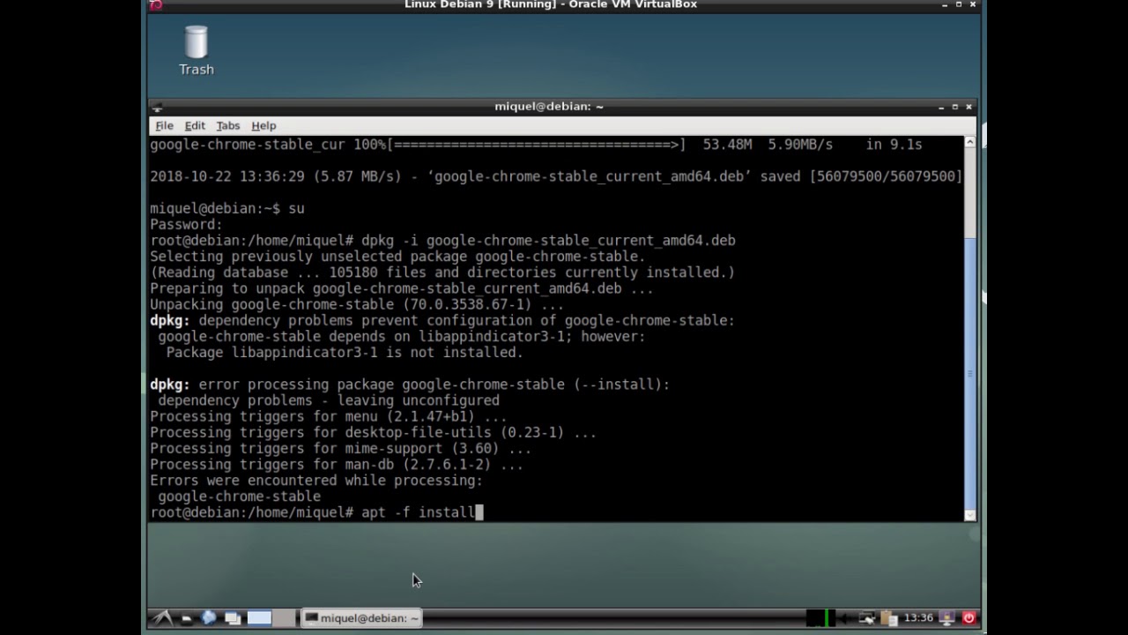Click the terminal scrollbar up arrow
This screenshot has height=635, width=1128.
(x=970, y=142)
